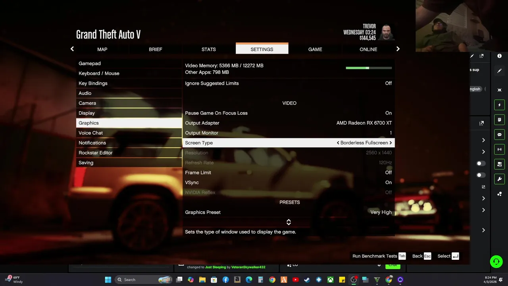Click VeteranSkywalker432 username link
The image size is (508, 286).
[248, 267]
